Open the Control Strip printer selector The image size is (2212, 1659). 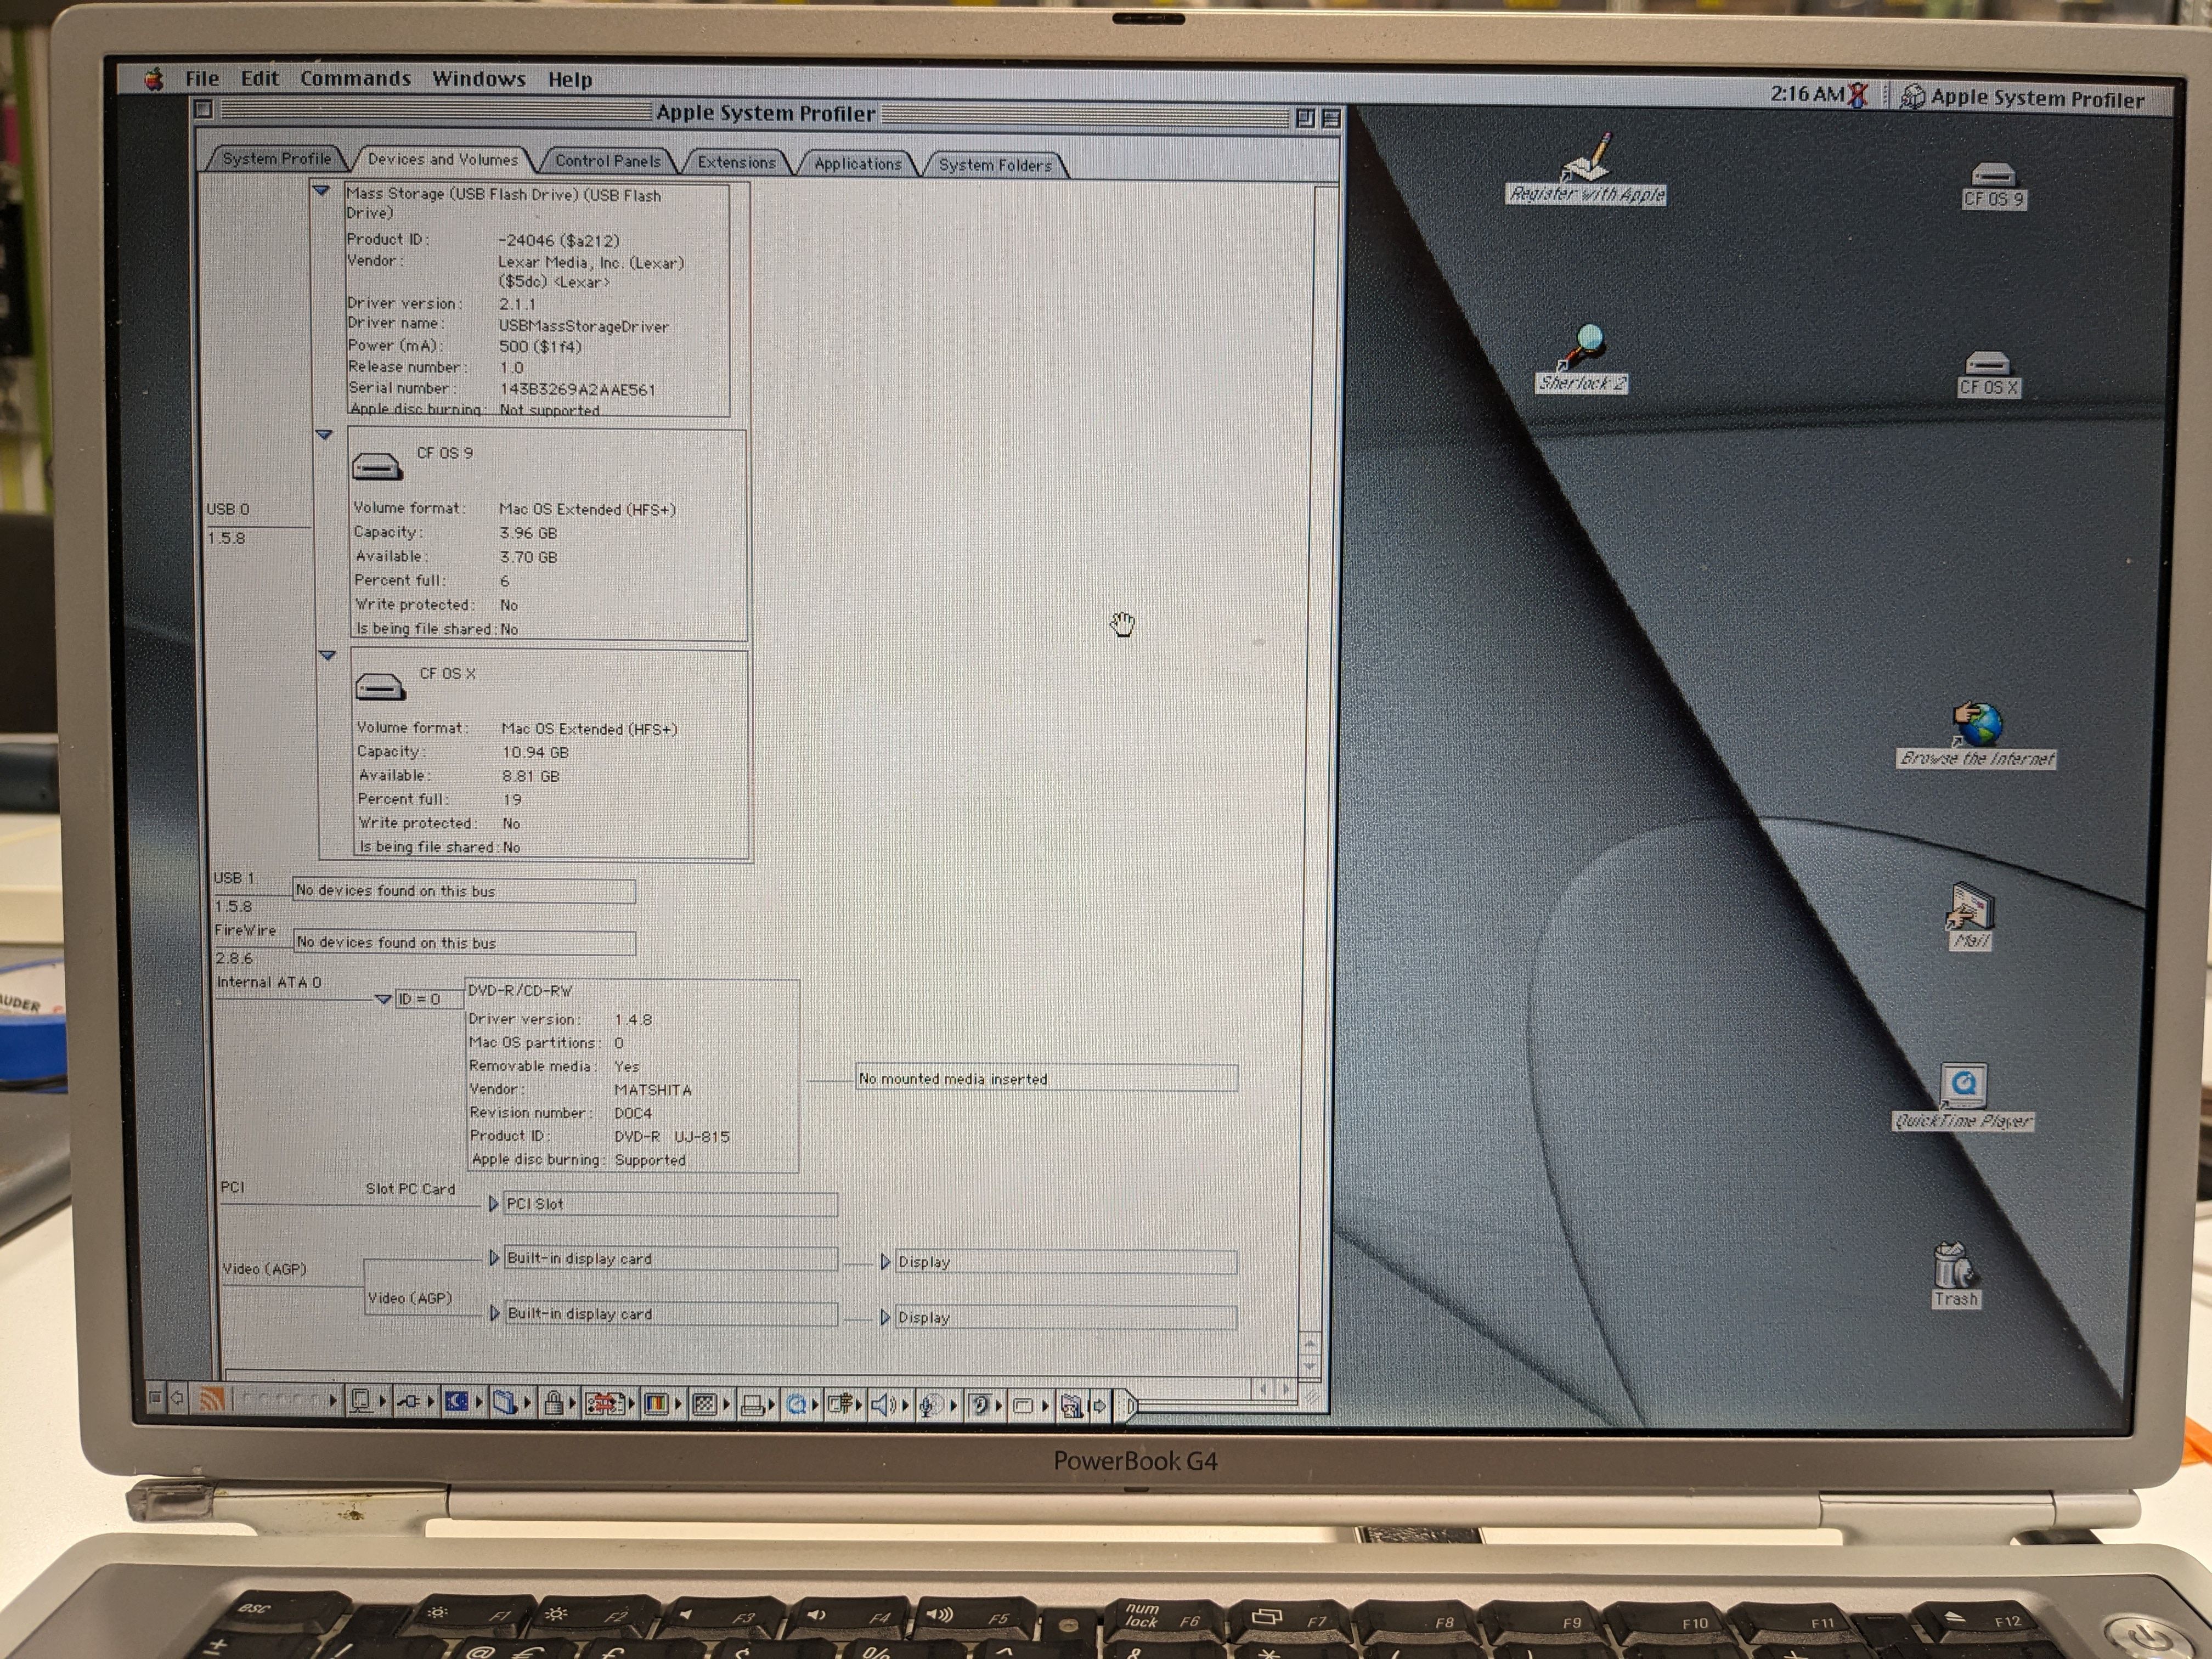click(x=752, y=1405)
